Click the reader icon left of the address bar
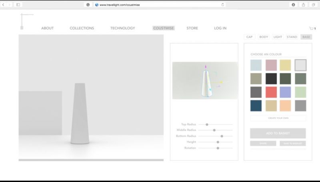This screenshot has height=182, width=320. click(88, 5)
